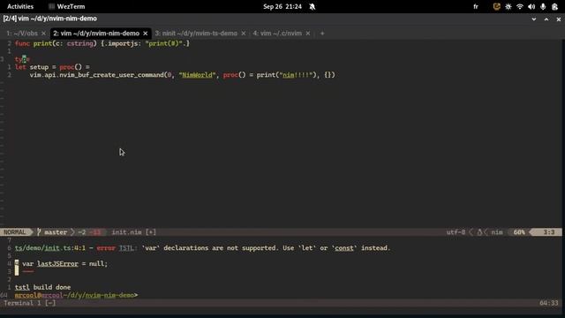Click the func print line of code
Image resolution: width=565 pixels, height=318 pixels.
pyautogui.click(x=102, y=43)
